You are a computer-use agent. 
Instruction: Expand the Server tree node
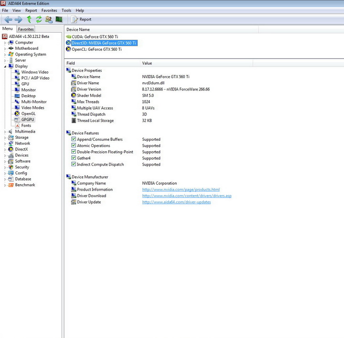(5, 61)
